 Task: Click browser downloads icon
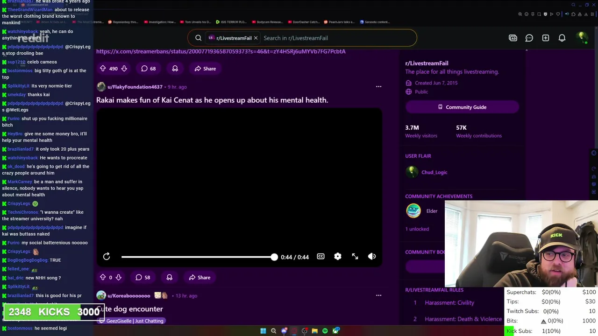(586, 14)
